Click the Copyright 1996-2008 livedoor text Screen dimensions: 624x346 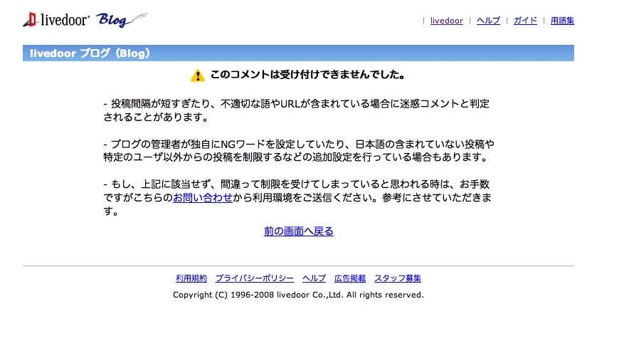298,295
